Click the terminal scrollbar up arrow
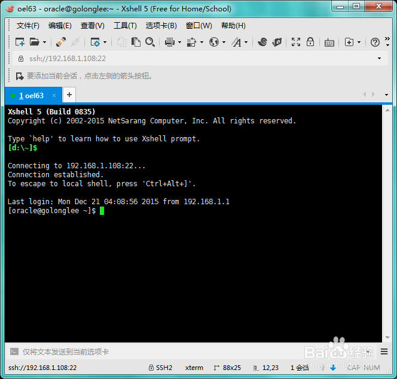The width and height of the screenshot is (397, 379). coord(387,110)
